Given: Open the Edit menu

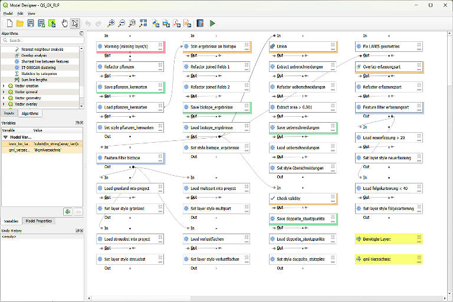Looking at the screenshot, I should 20,13.
